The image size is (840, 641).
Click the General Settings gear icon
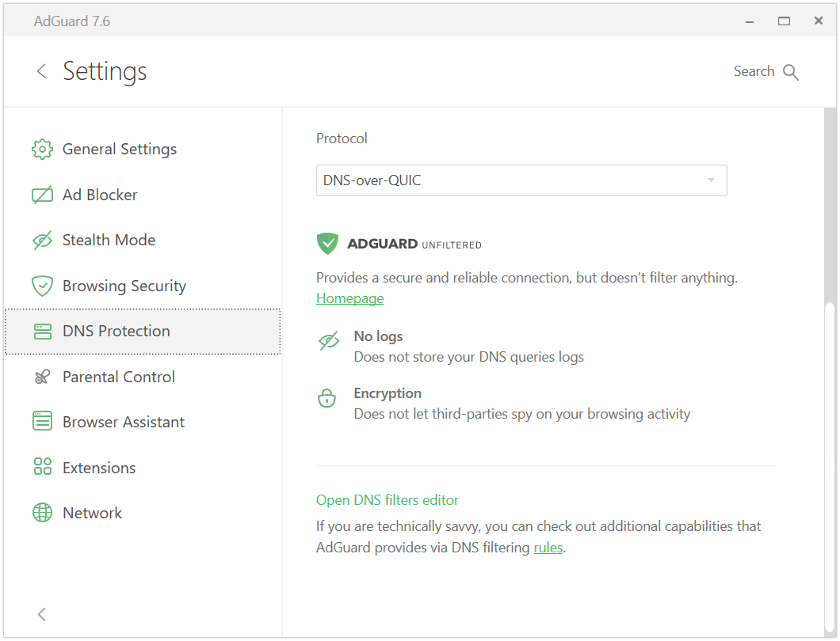[x=42, y=150]
